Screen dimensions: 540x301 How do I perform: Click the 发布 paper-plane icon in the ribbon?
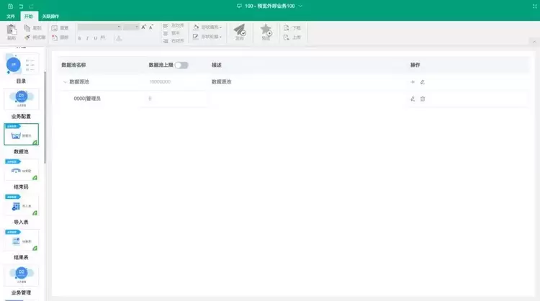240,30
